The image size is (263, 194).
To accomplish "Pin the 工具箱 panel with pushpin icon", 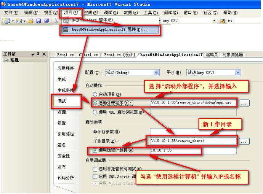I will coord(38,54).
